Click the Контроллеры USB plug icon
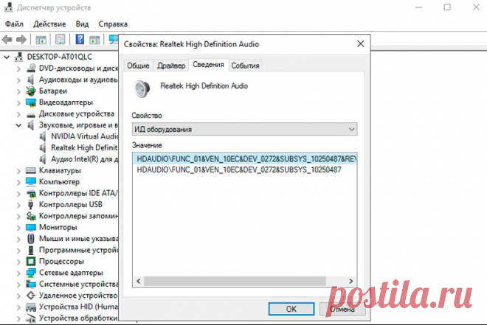Image resolution: width=487 pixels, height=325 pixels. coord(31,204)
